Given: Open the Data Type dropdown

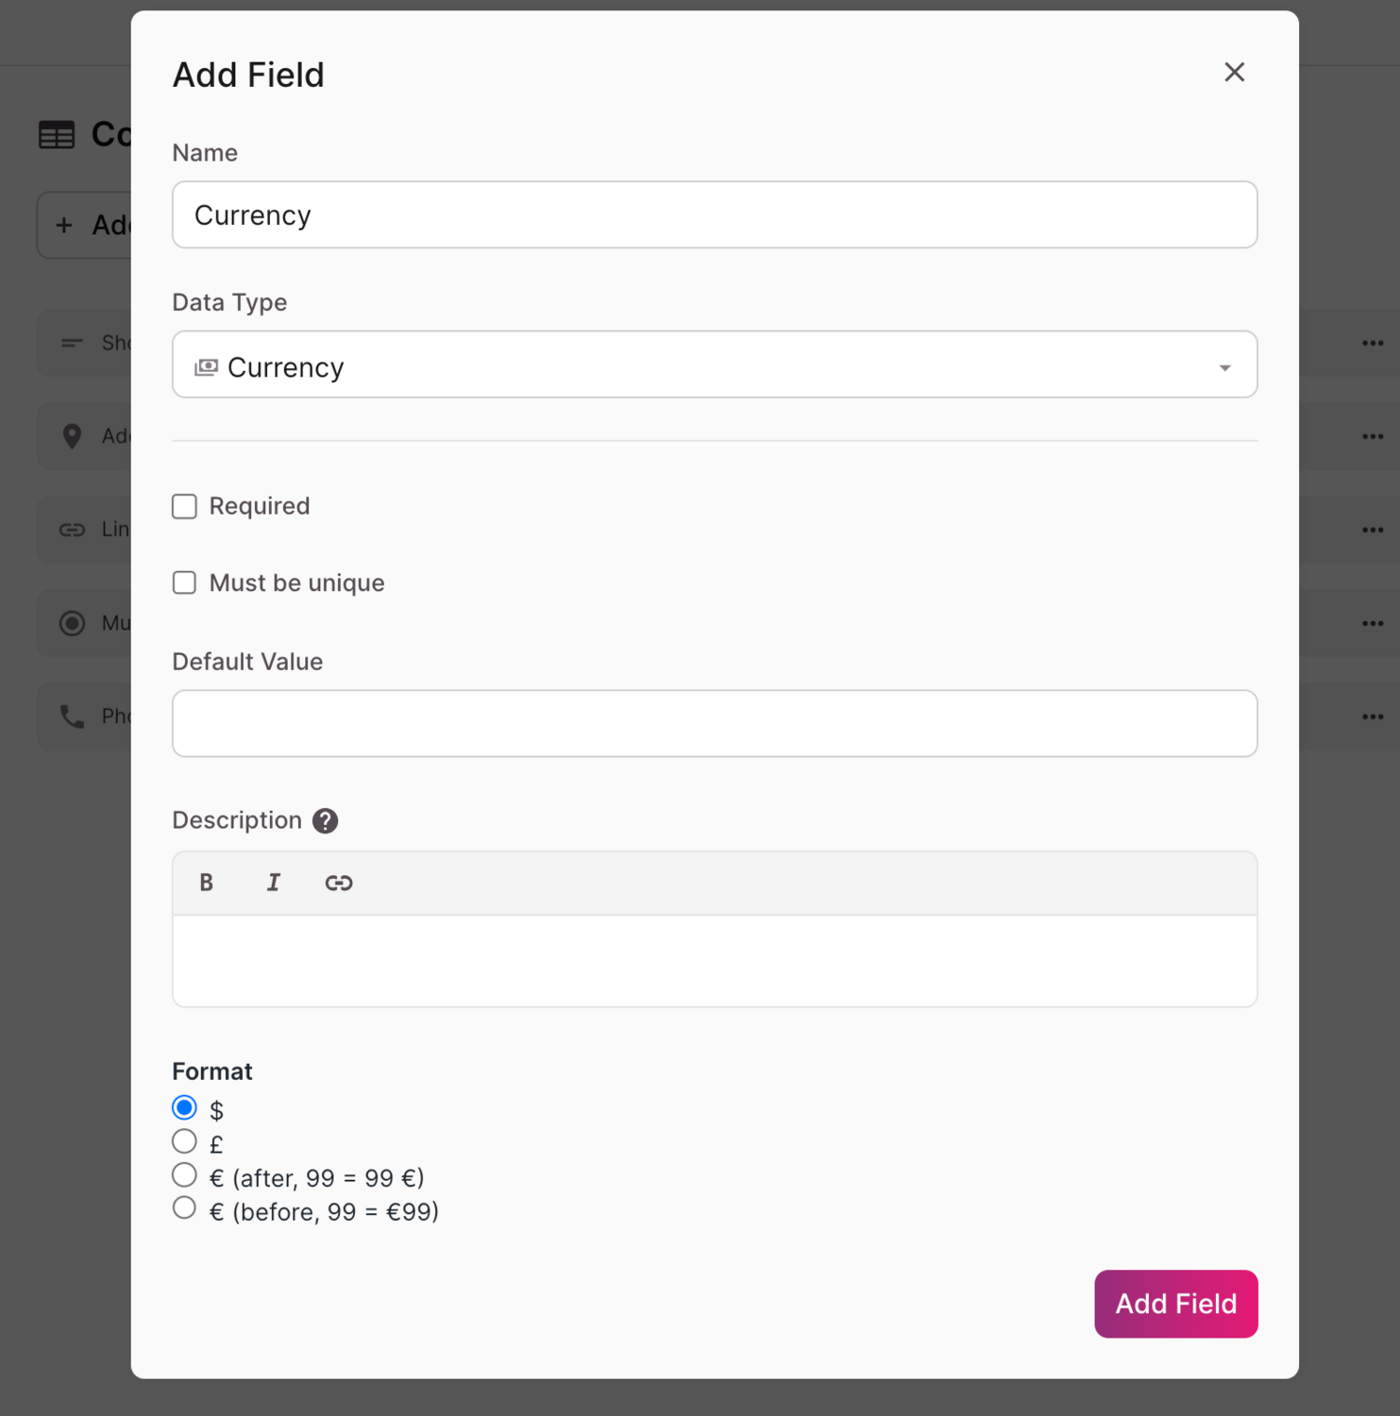Looking at the screenshot, I should (714, 365).
